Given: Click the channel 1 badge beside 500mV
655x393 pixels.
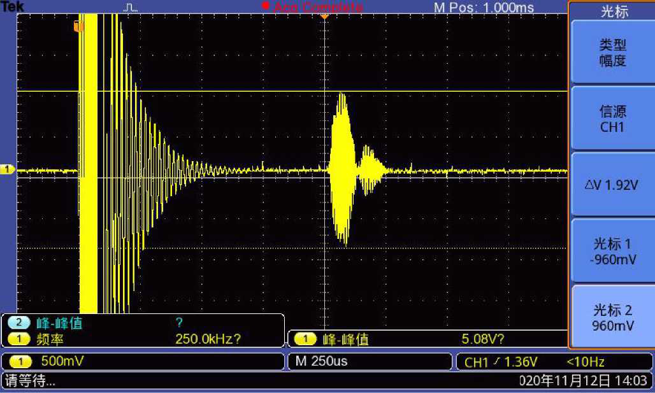Looking at the screenshot, I should (20, 361).
